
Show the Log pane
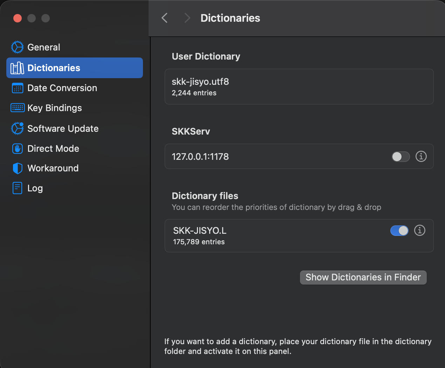75,188
